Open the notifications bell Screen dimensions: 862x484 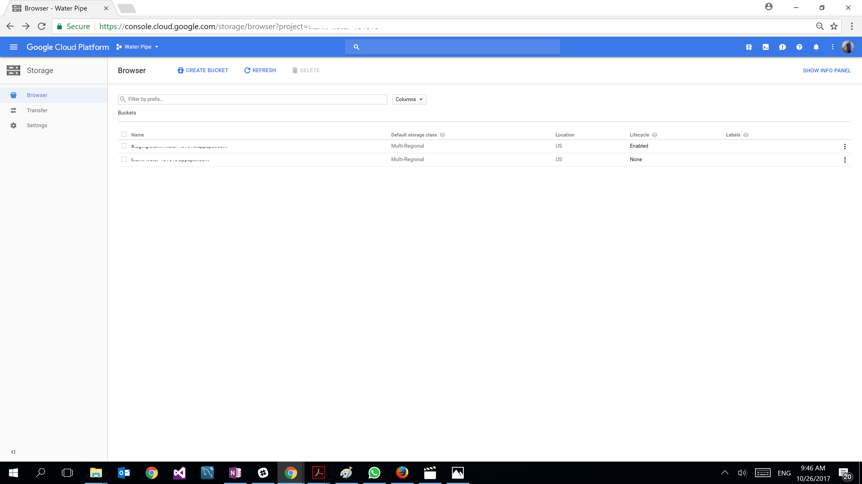coord(816,47)
